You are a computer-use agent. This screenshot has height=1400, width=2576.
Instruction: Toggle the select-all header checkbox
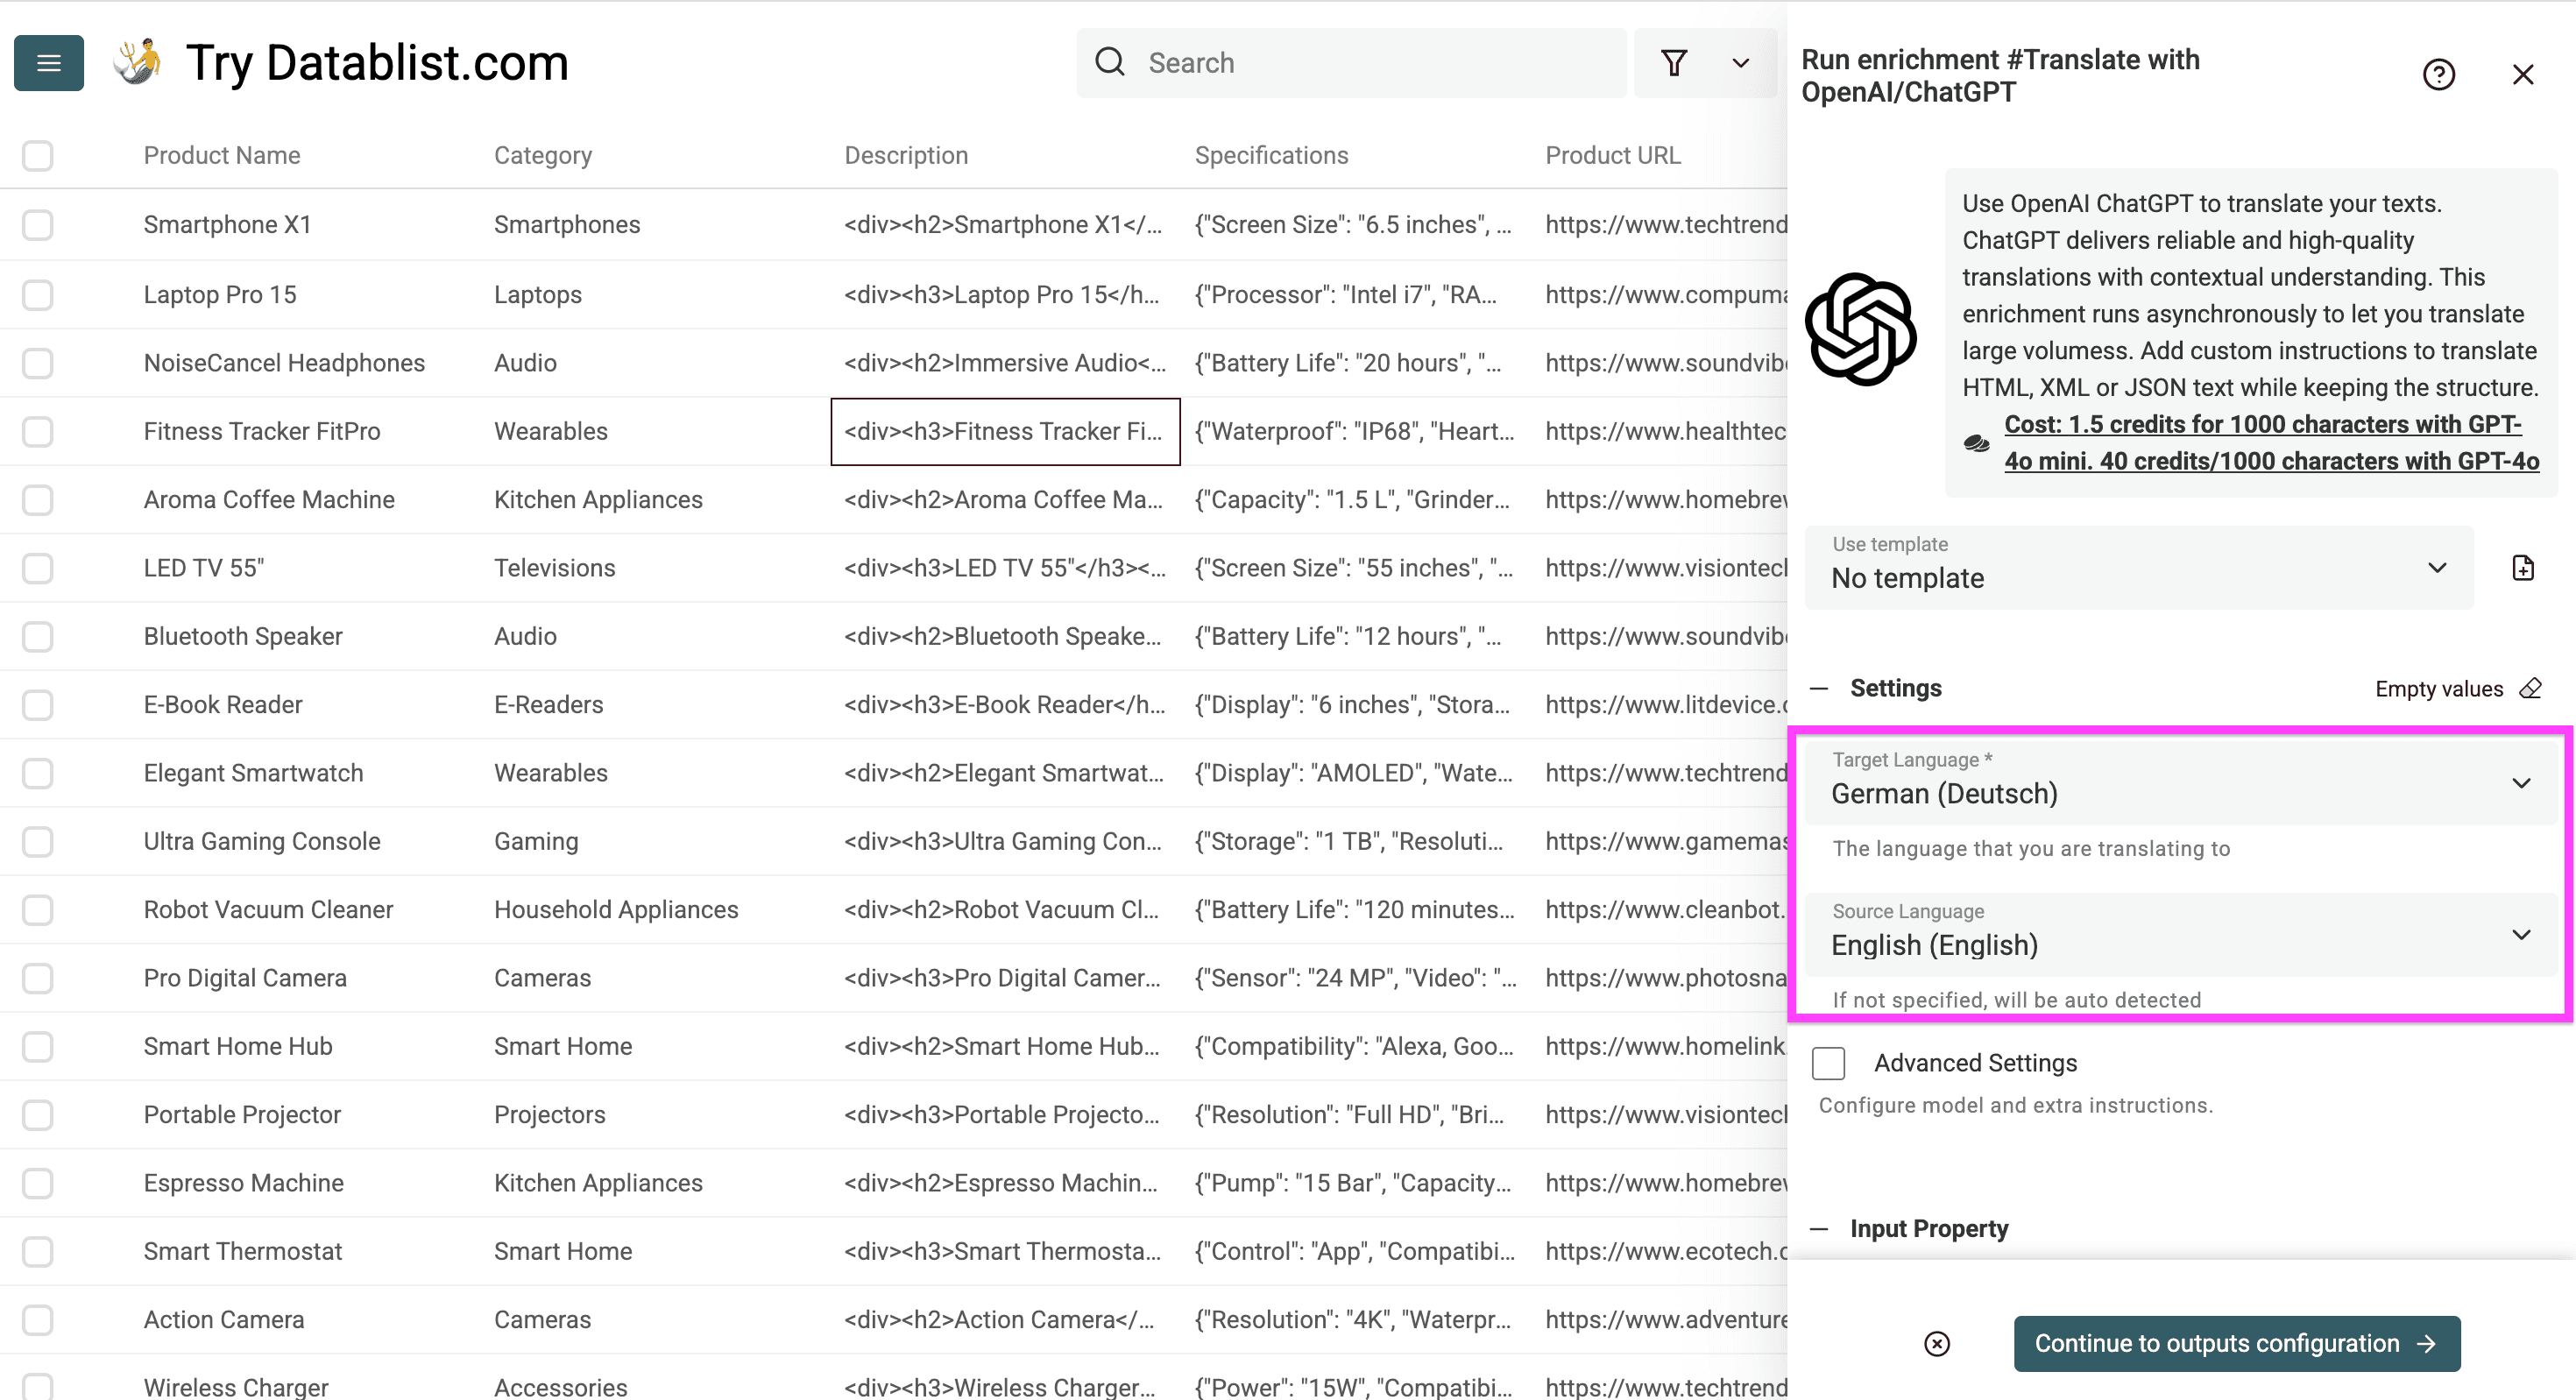[x=38, y=156]
